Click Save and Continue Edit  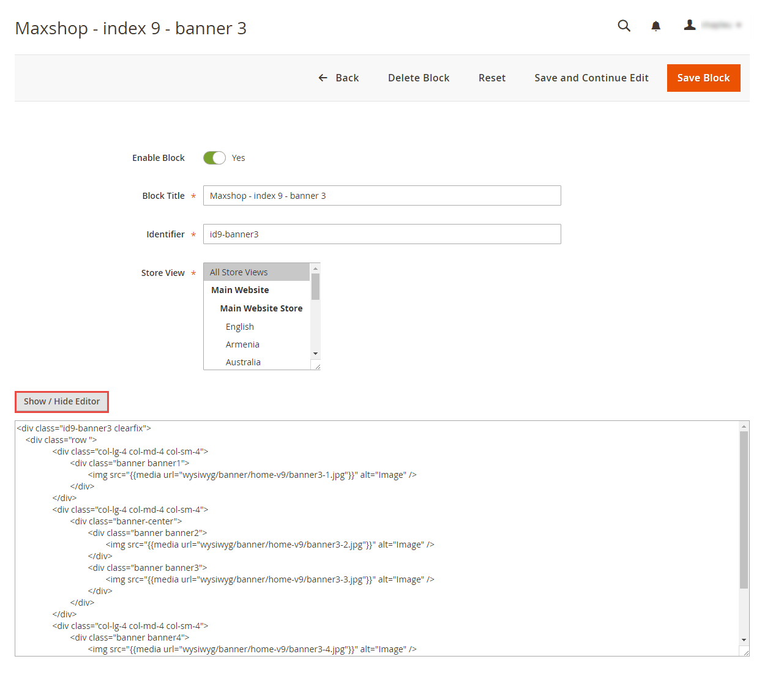[x=591, y=78]
